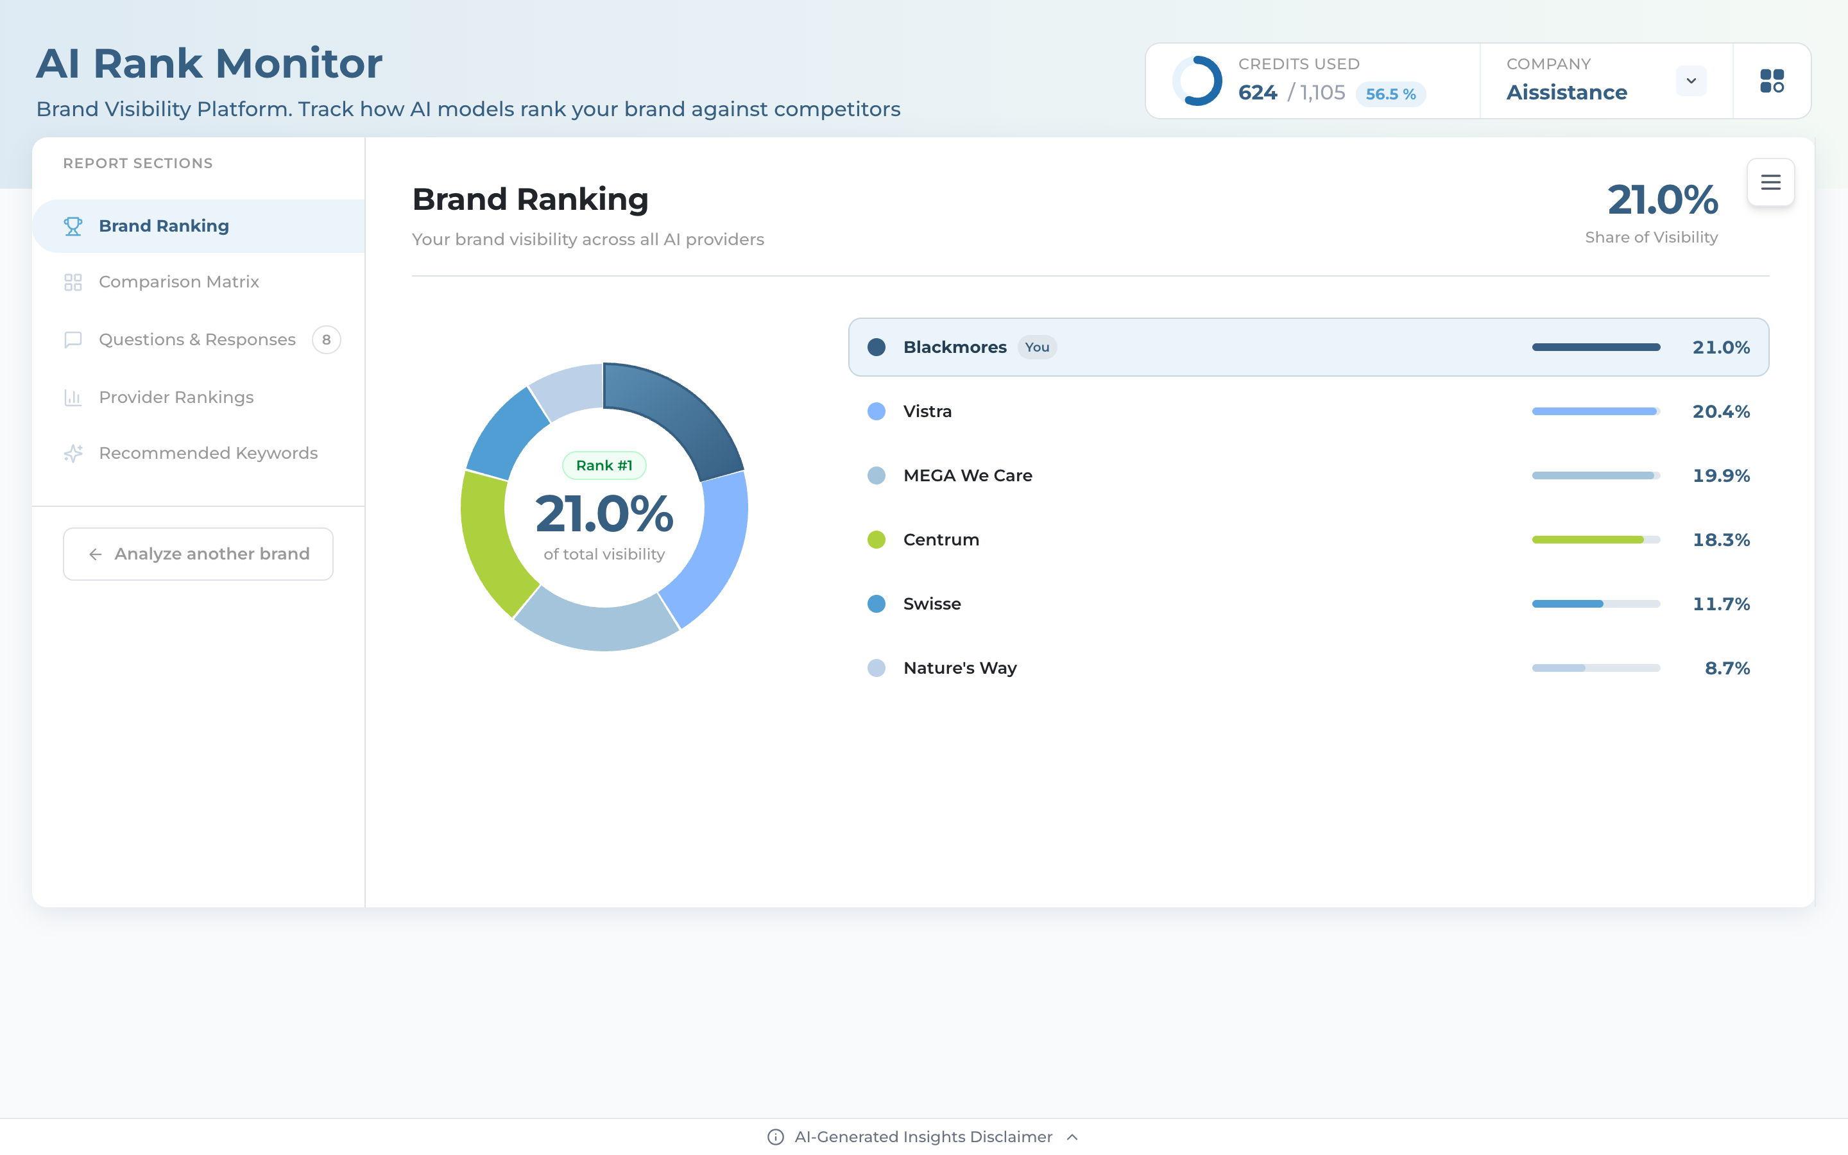1848x1155 pixels.
Task: Click the Centrum green legend dot
Action: 877,540
